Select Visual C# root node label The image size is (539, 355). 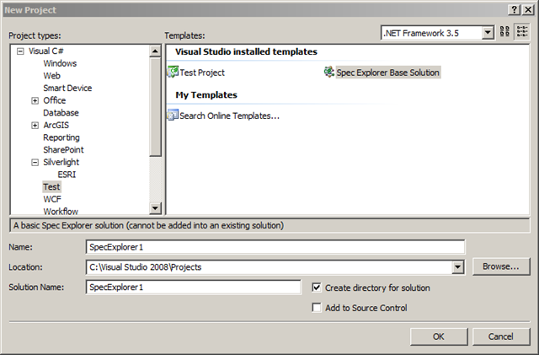point(46,51)
